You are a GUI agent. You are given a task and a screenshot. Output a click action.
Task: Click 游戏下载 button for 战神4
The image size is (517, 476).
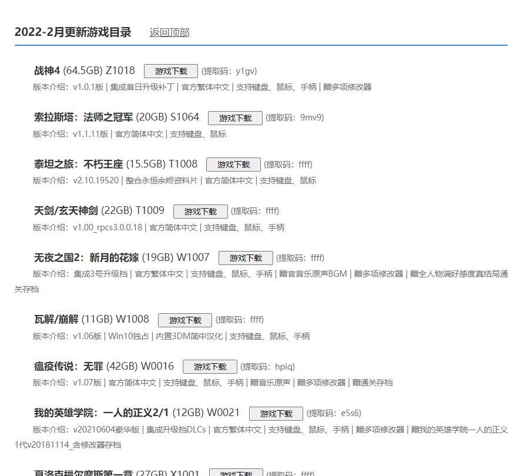click(x=170, y=71)
